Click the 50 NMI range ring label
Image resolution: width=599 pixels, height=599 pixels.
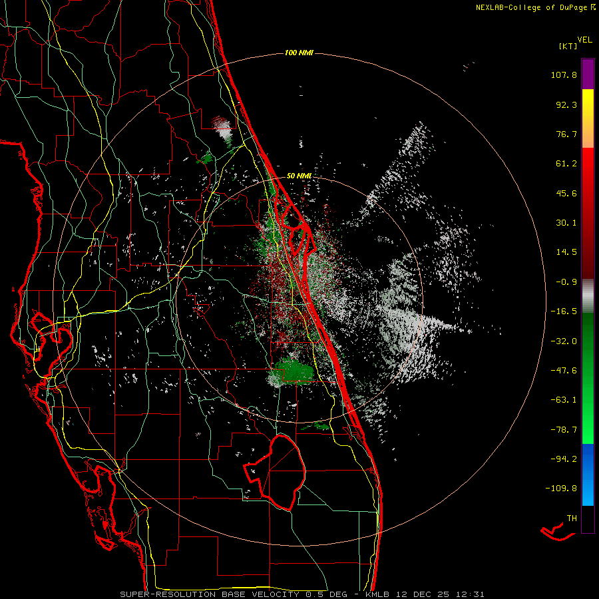pos(299,176)
